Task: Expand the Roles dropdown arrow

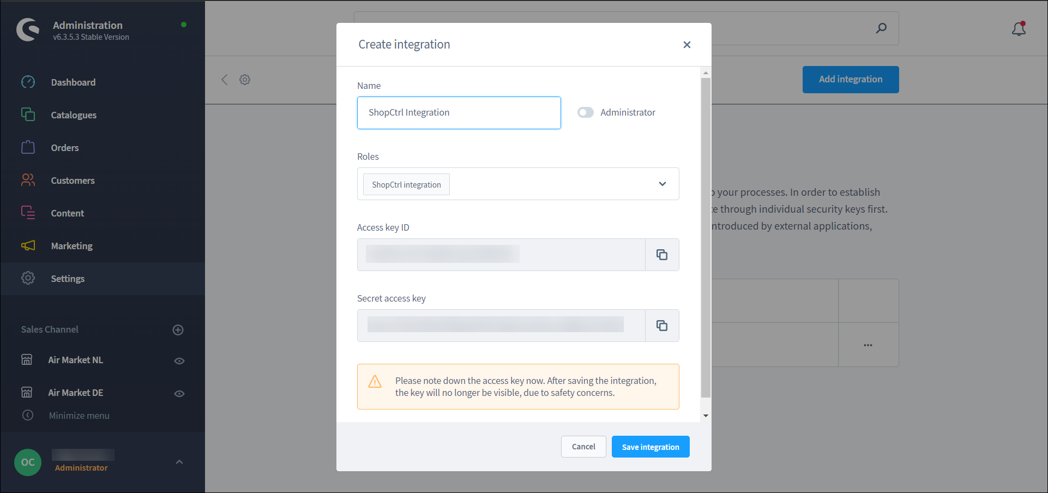Action: coord(662,184)
